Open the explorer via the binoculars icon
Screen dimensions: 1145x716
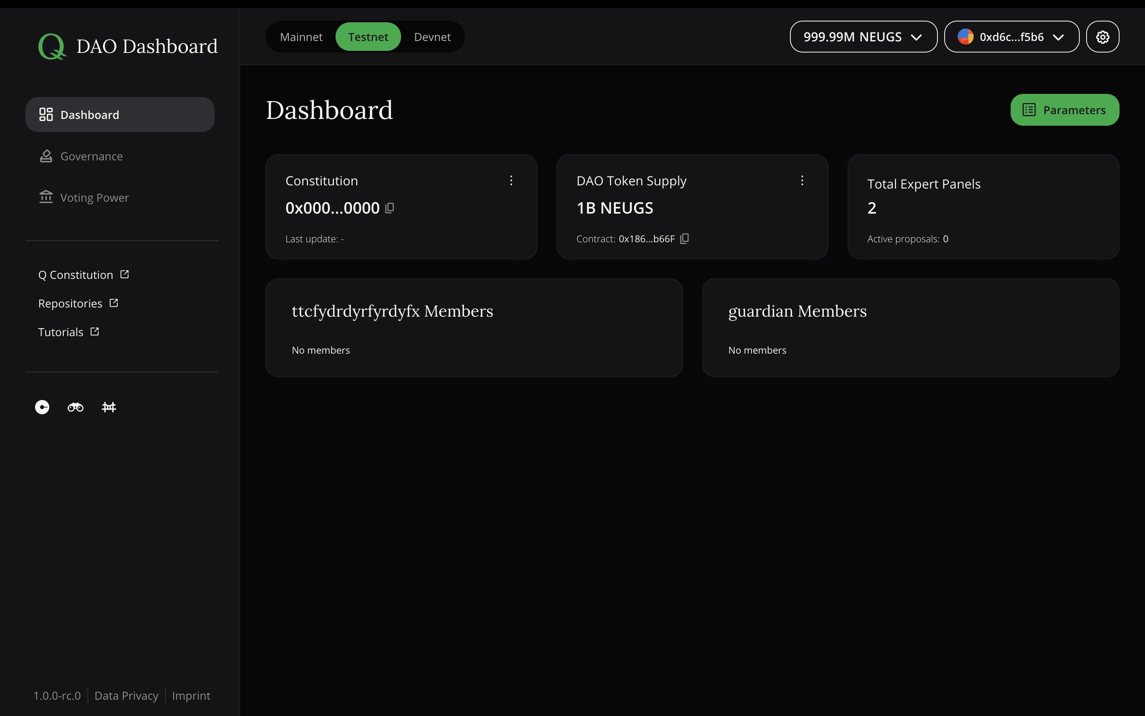[75, 407]
